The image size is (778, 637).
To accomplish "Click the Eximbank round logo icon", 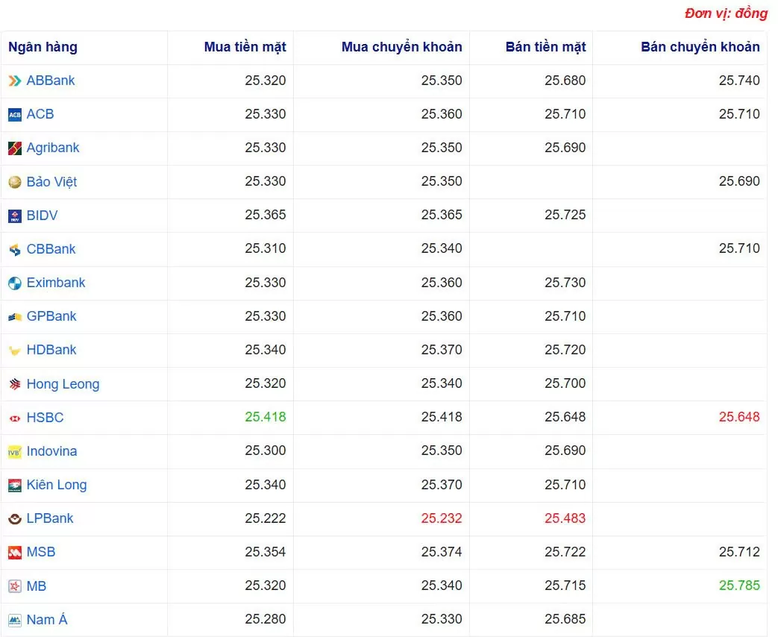I will (x=15, y=283).
